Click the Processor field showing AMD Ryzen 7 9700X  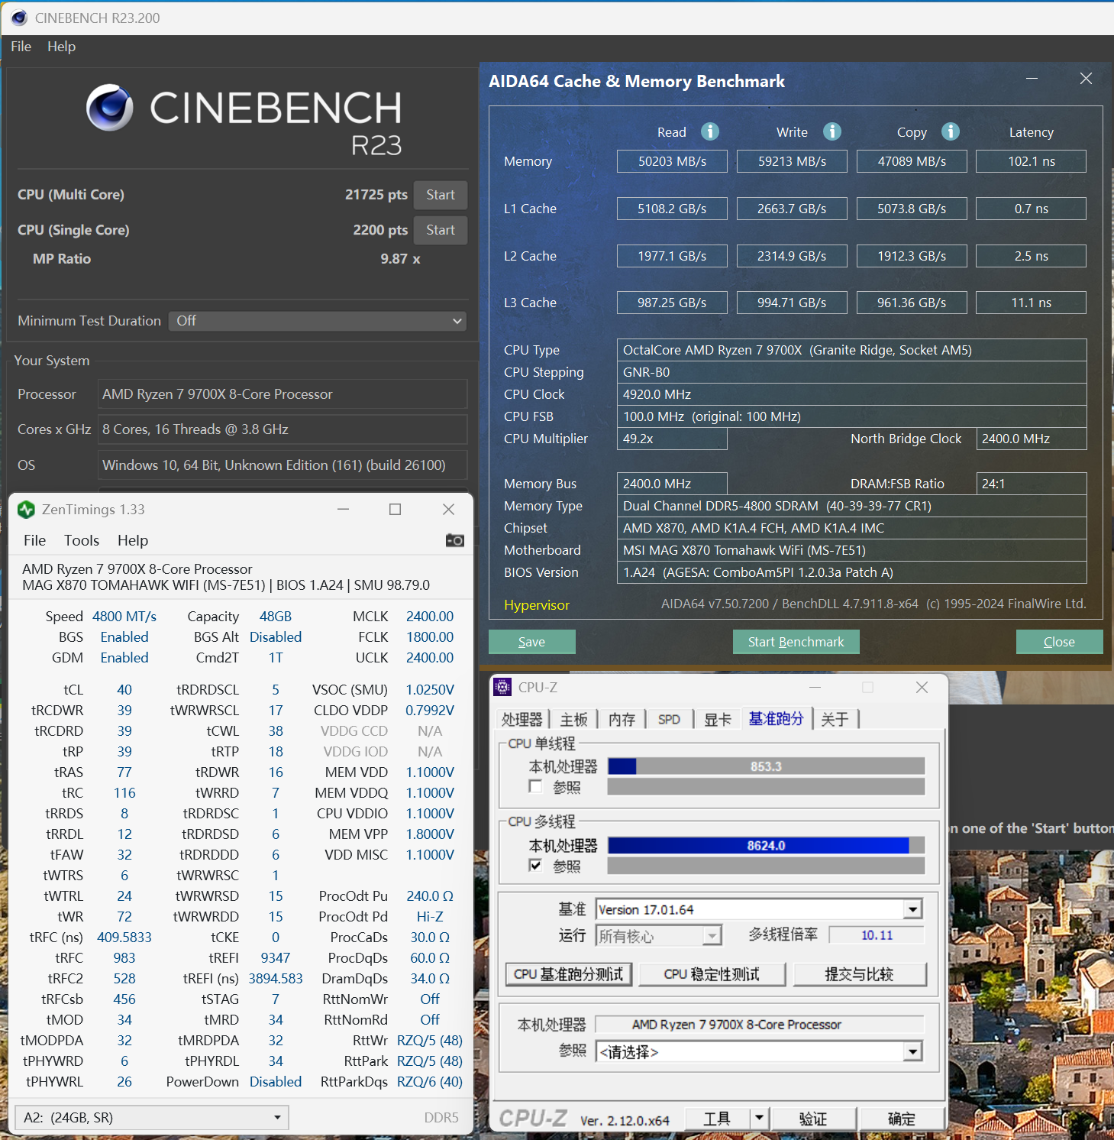click(283, 393)
